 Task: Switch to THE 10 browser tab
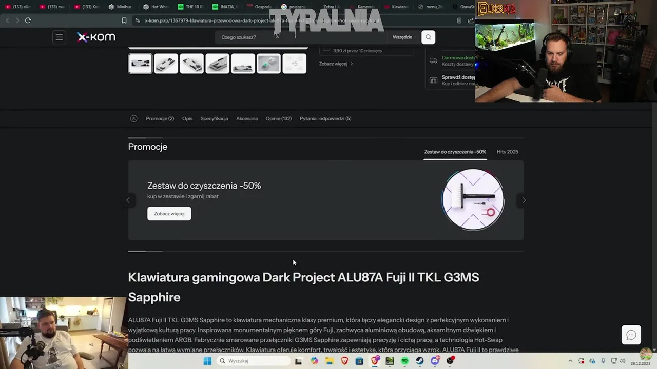pyautogui.click(x=190, y=7)
